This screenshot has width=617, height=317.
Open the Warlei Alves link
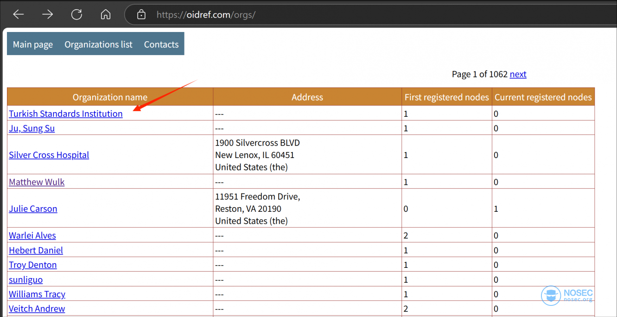coord(32,235)
